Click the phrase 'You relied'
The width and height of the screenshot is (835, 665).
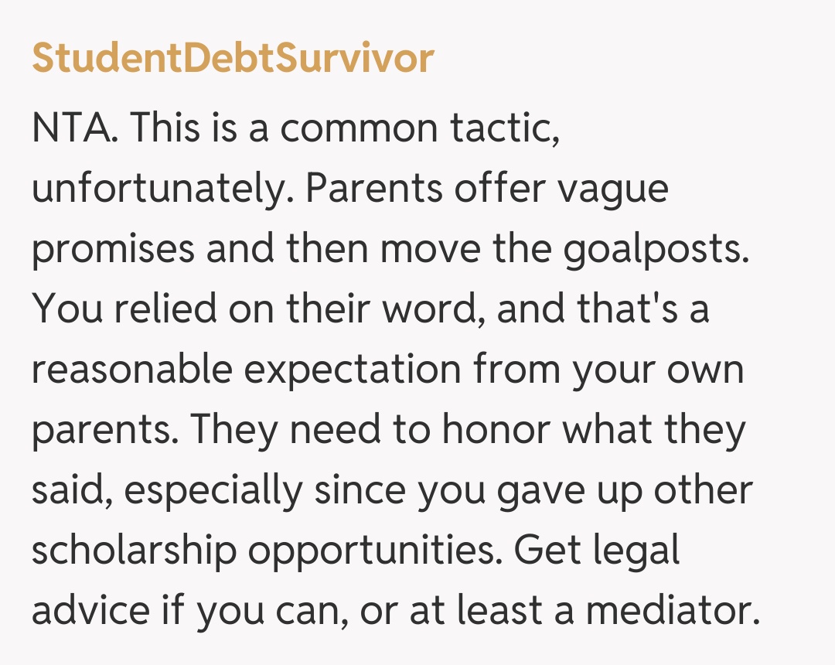[124, 309]
